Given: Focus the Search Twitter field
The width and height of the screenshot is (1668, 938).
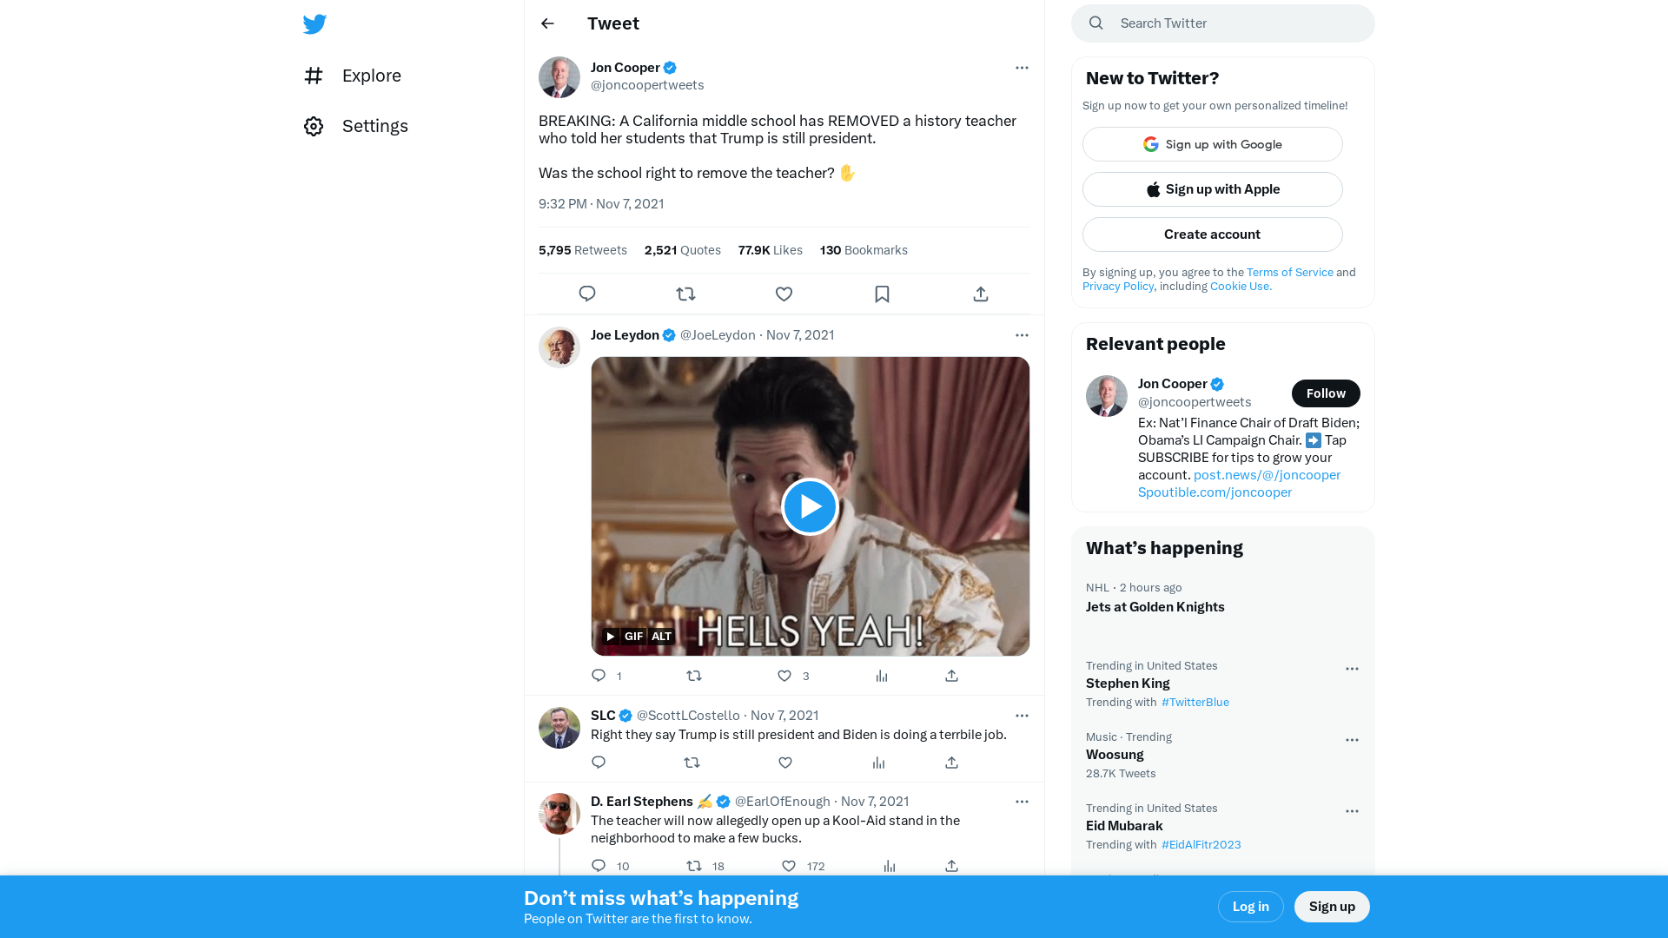Looking at the screenshot, I should point(1223,23).
